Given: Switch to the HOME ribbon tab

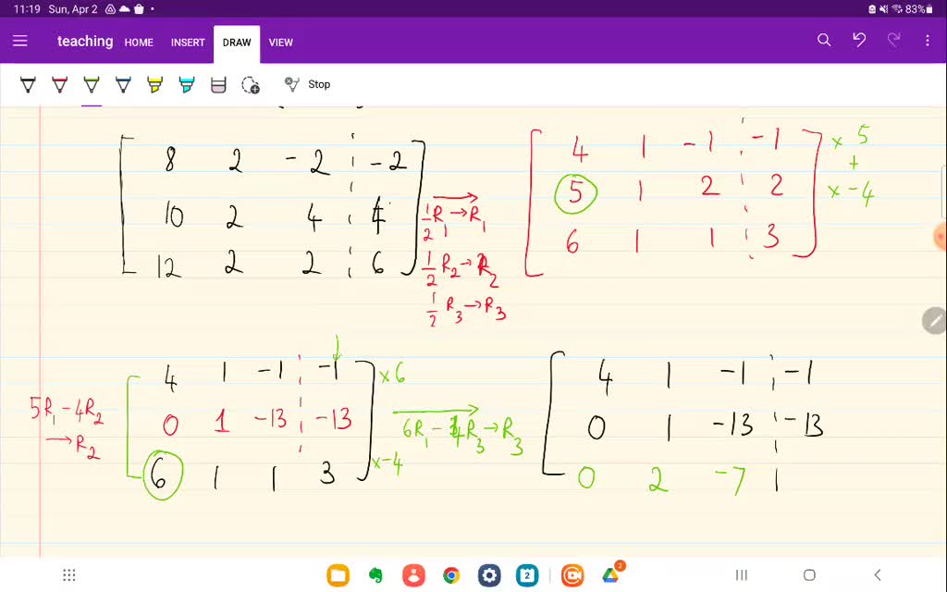Looking at the screenshot, I should (139, 43).
